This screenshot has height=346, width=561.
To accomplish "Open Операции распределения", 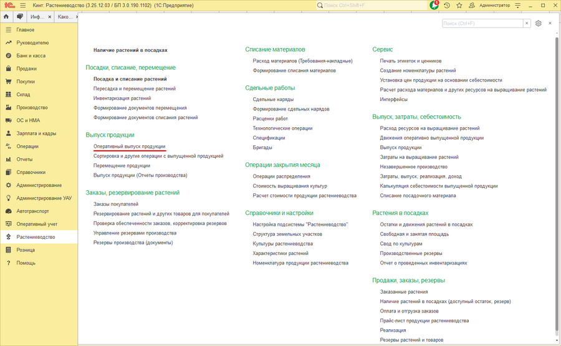I will tap(281, 176).
